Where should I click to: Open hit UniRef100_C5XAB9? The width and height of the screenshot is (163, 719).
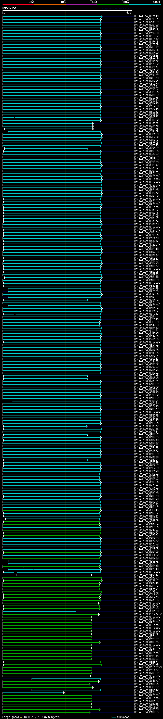(x=146, y=22)
